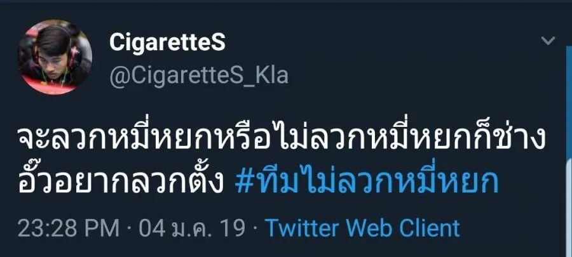Click the tweet text starting with อั๊วอยากลวกตั้ง
This screenshot has height=257, width=572.
[118, 183]
